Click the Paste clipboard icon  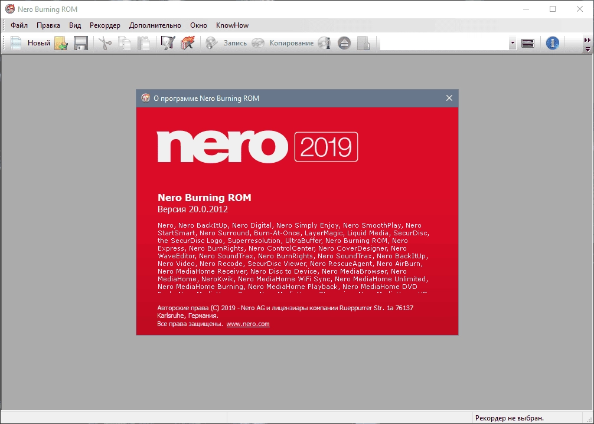(143, 43)
